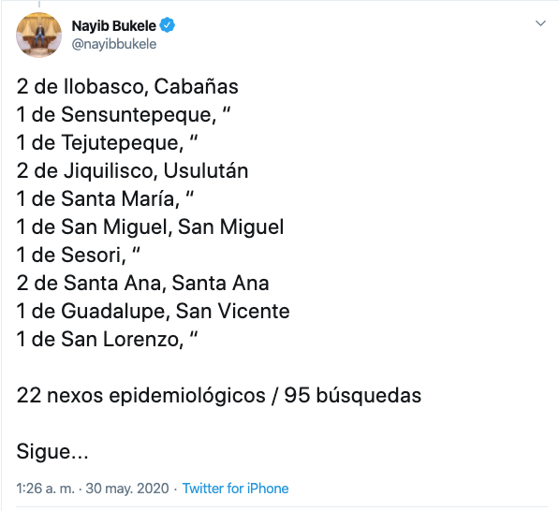Image resolution: width=559 pixels, height=511 pixels.
Task: Click the '1 de Sensuntepeque' line
Action: coord(123,115)
